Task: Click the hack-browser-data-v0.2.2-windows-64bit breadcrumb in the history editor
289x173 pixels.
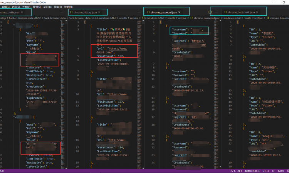Action: (92, 18)
